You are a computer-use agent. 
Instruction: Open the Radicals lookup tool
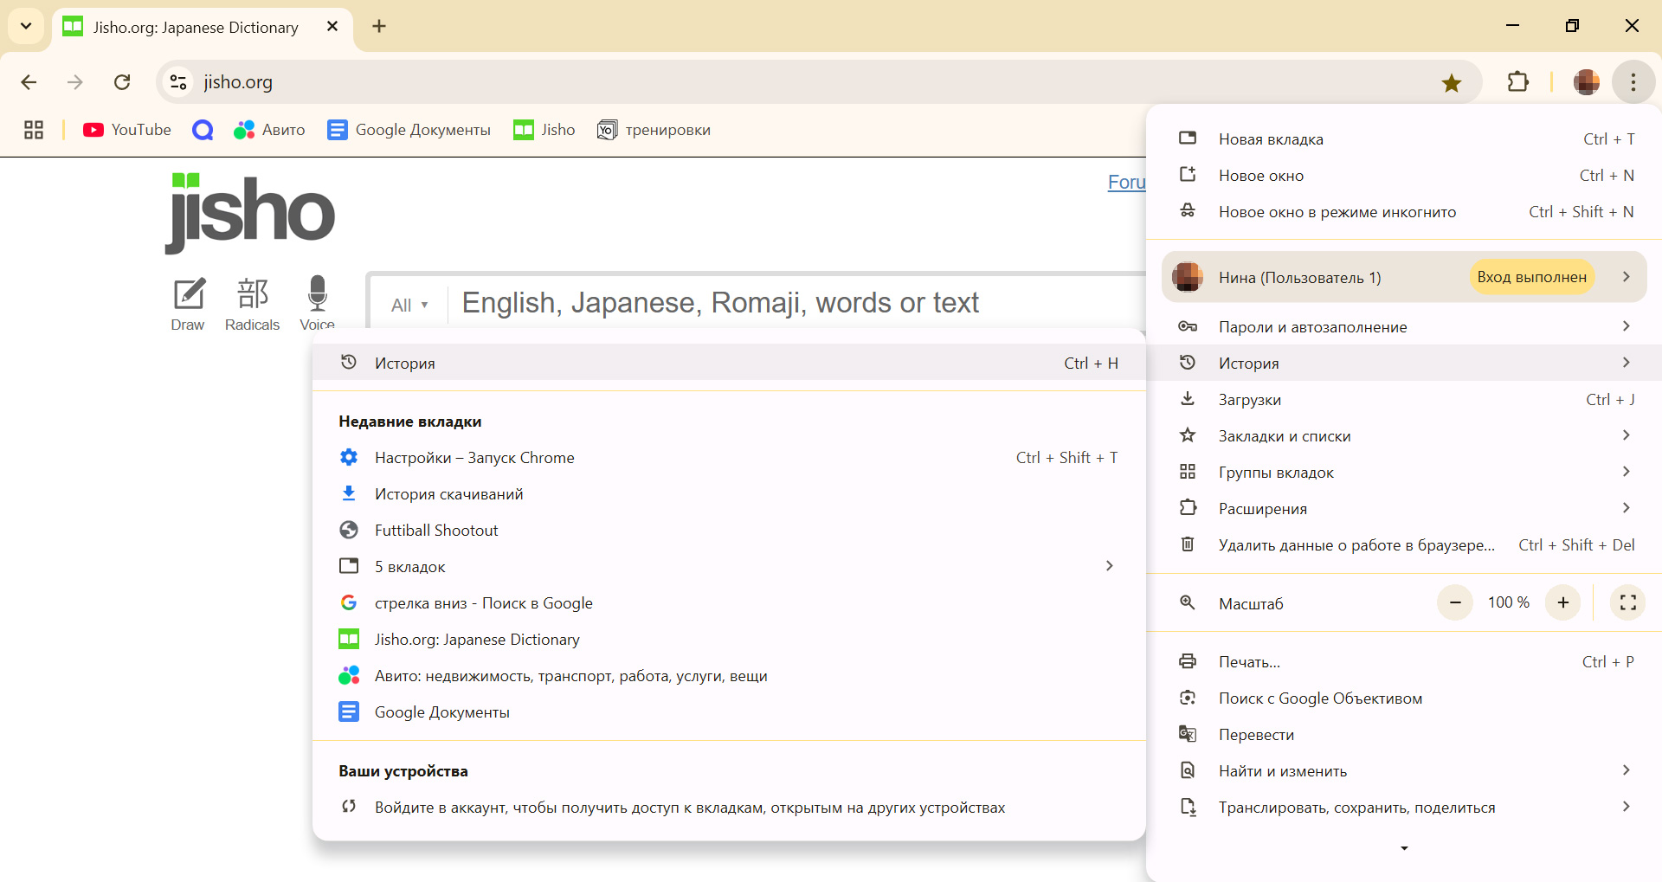click(252, 303)
